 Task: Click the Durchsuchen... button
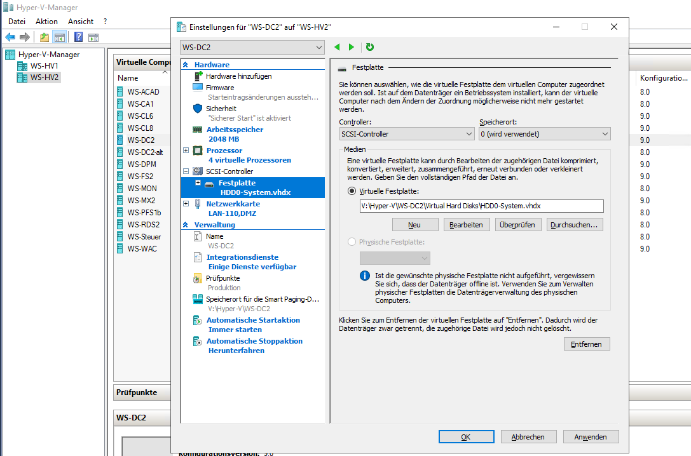click(575, 225)
